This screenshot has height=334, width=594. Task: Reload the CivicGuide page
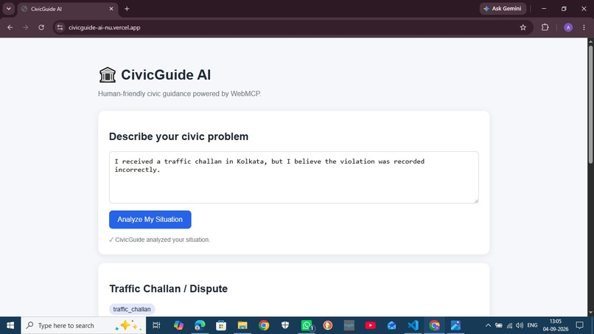pyautogui.click(x=41, y=27)
